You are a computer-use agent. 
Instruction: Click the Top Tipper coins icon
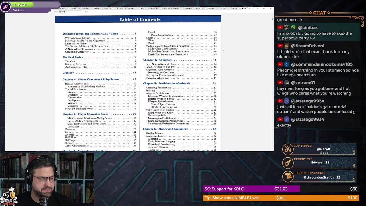pos(288,149)
